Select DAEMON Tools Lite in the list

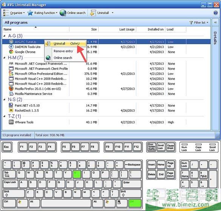click(x=28, y=47)
